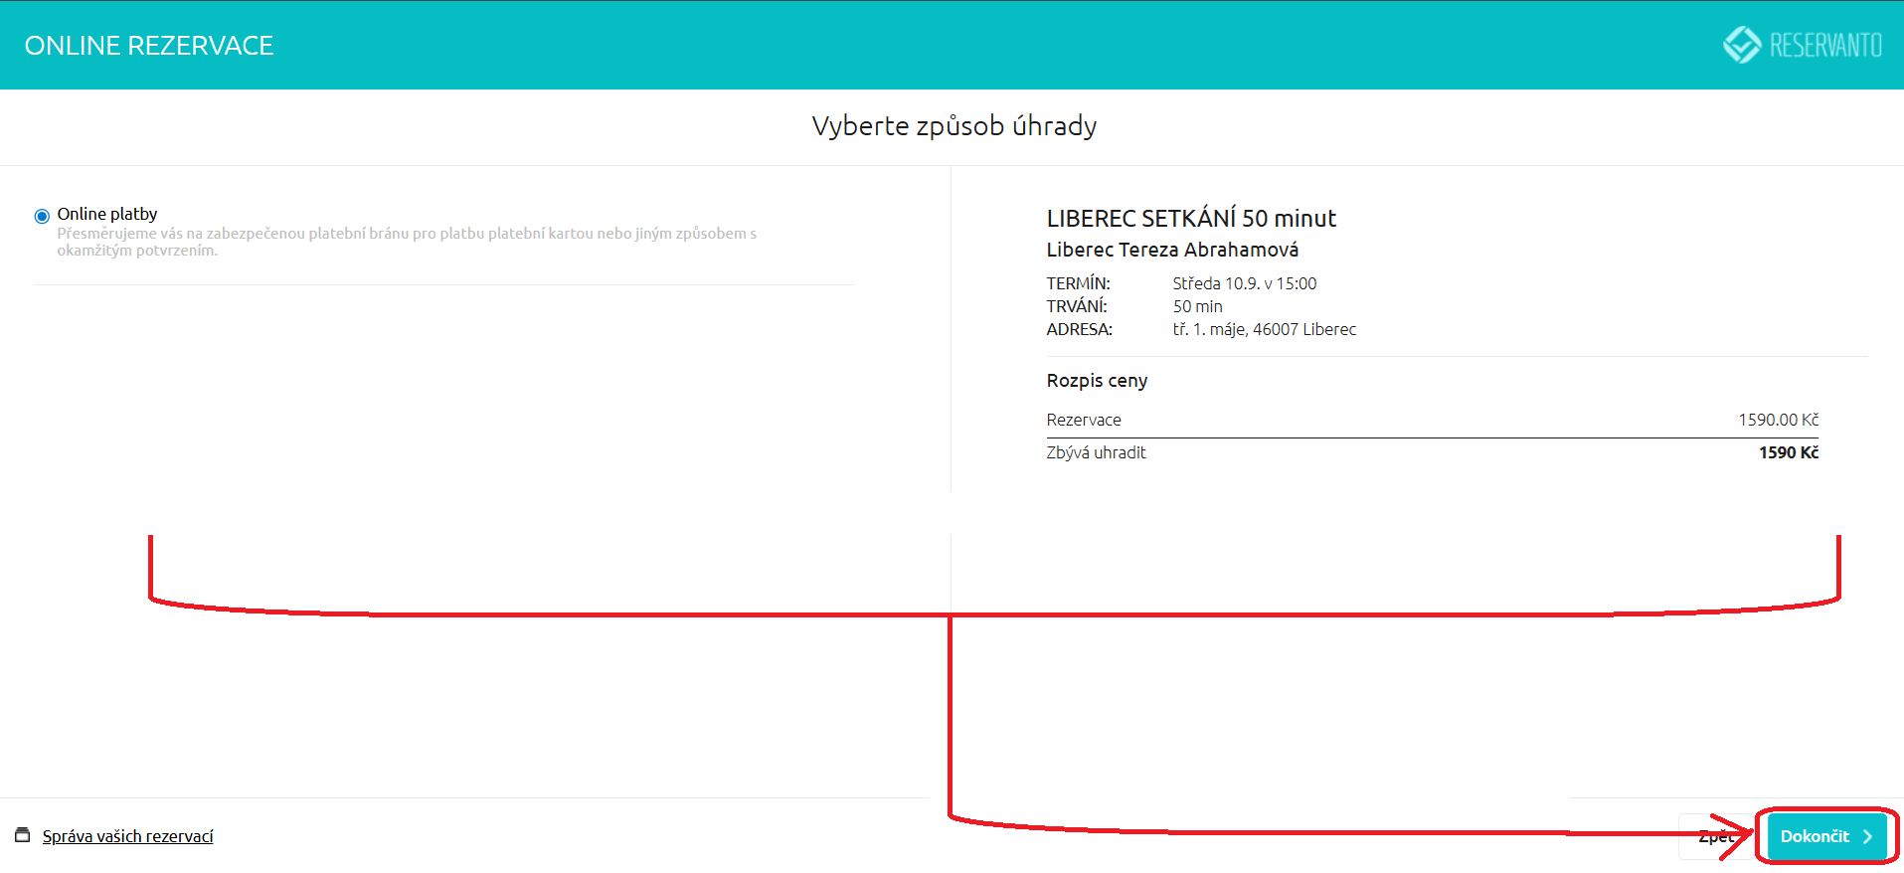Click the Reservanto diamond logo icon
1904x873 pixels.
coord(1741,45)
